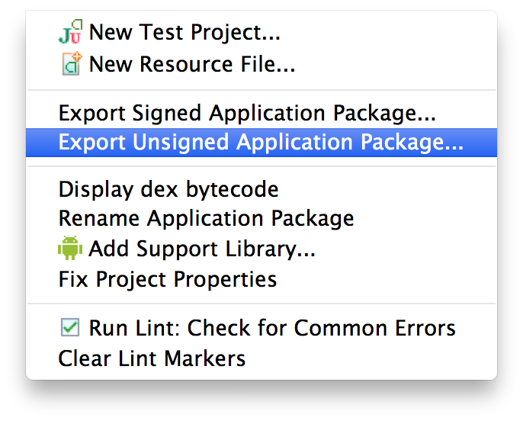Click the green Android robot icon
Screen dimensions: 523x421
69,249
